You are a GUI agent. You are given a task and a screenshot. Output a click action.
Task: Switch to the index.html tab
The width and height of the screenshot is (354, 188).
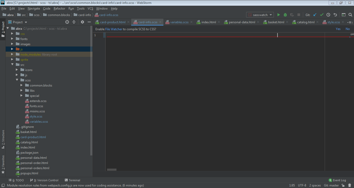click(209, 22)
